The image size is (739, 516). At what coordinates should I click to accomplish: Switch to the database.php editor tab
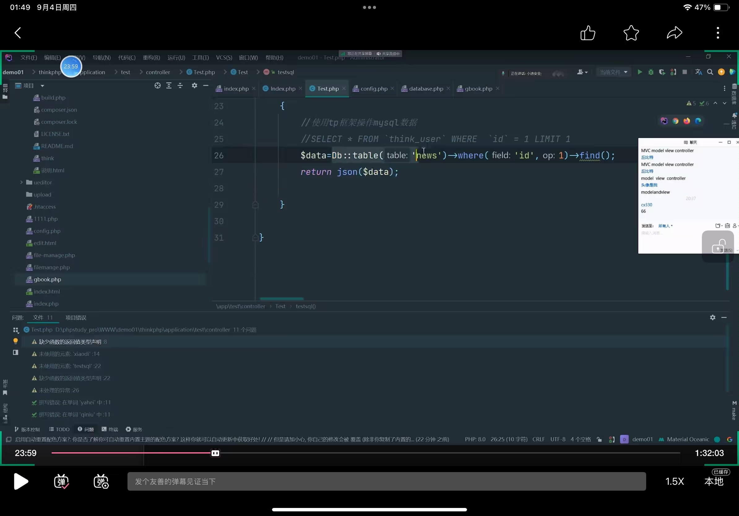426,88
